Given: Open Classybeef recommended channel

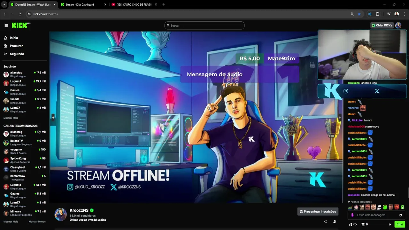Looking at the screenshot, I should click(x=25, y=169).
